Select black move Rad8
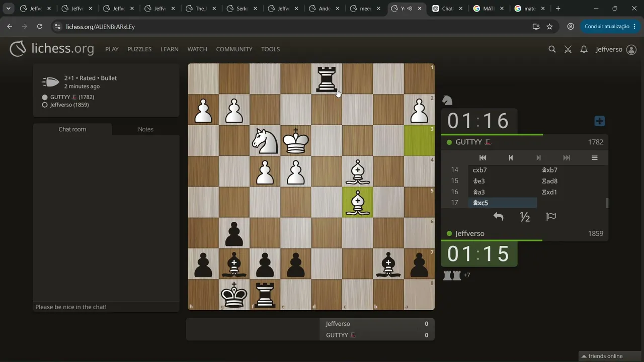The width and height of the screenshot is (644, 362). click(x=571, y=181)
